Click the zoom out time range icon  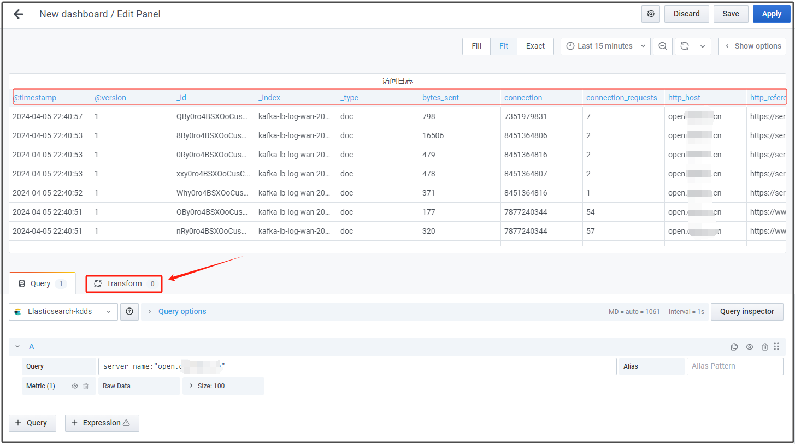[x=662, y=46]
